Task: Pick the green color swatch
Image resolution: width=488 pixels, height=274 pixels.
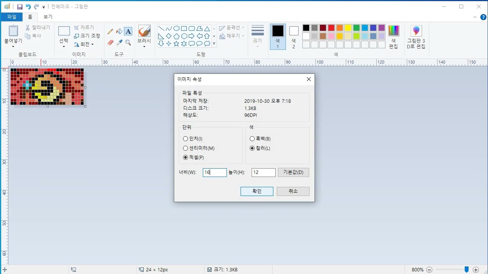Action: point(356,28)
